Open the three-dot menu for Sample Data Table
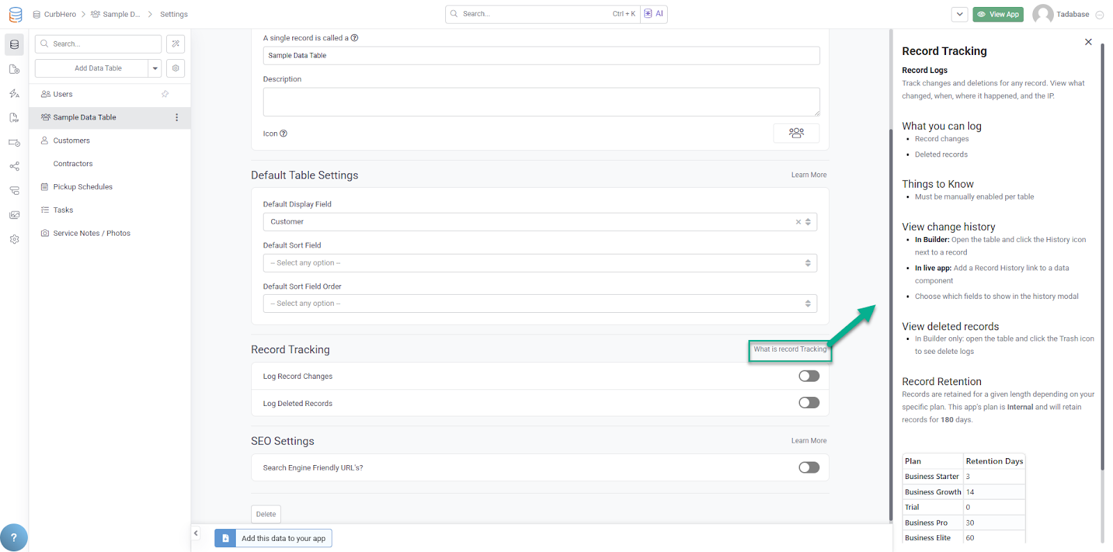Image resolution: width=1113 pixels, height=552 pixels. (177, 117)
